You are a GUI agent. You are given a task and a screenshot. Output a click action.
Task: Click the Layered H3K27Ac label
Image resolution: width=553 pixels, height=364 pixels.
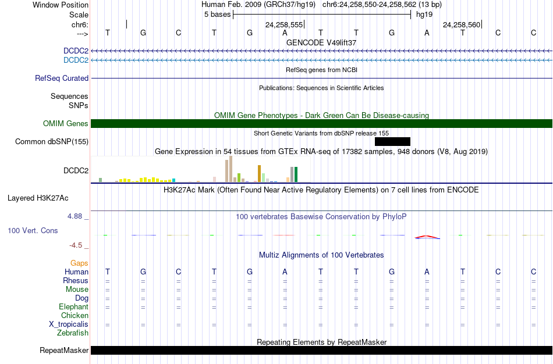click(x=38, y=198)
